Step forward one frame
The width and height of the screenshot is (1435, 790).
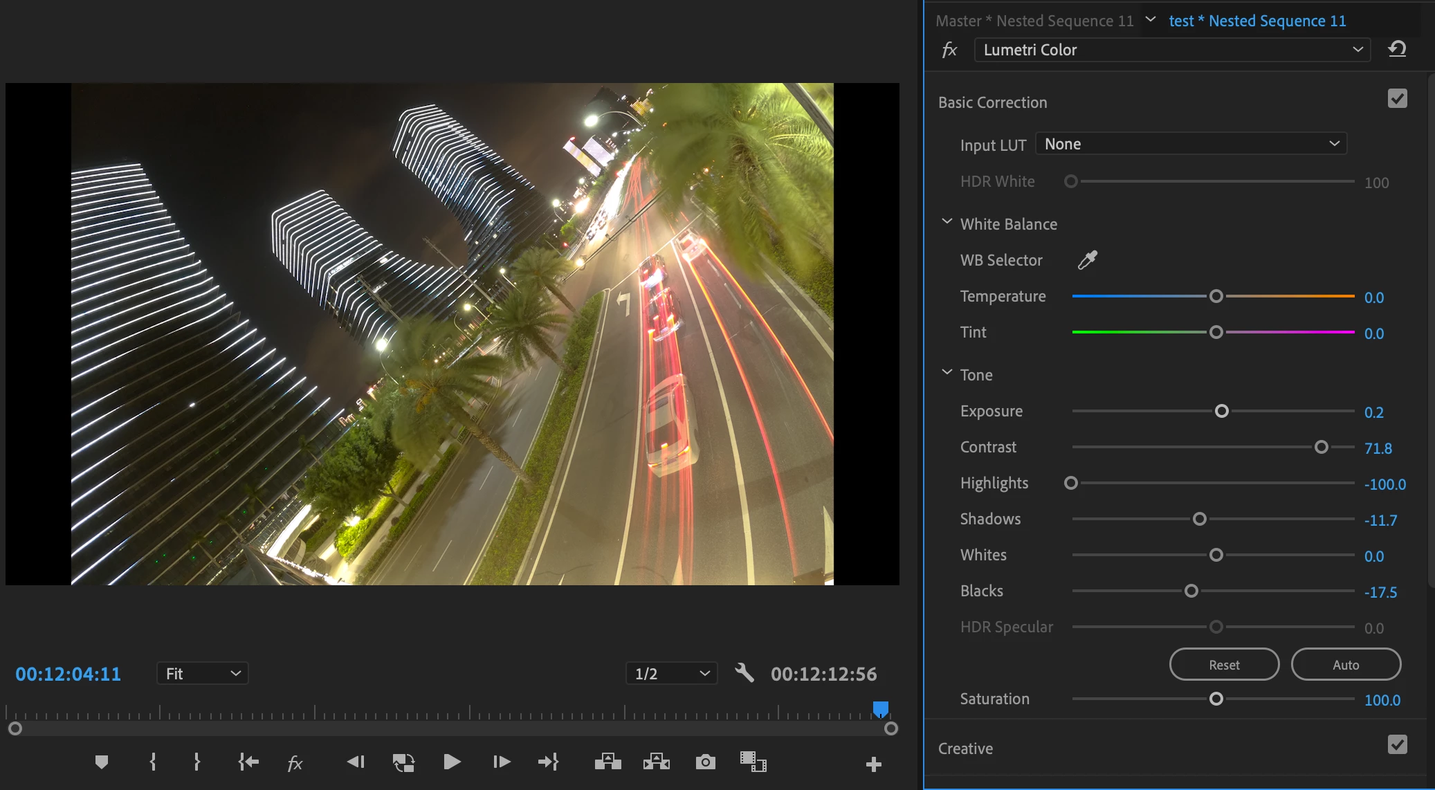click(502, 762)
